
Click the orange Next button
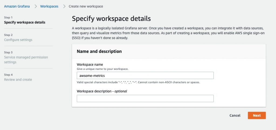coord(257,115)
